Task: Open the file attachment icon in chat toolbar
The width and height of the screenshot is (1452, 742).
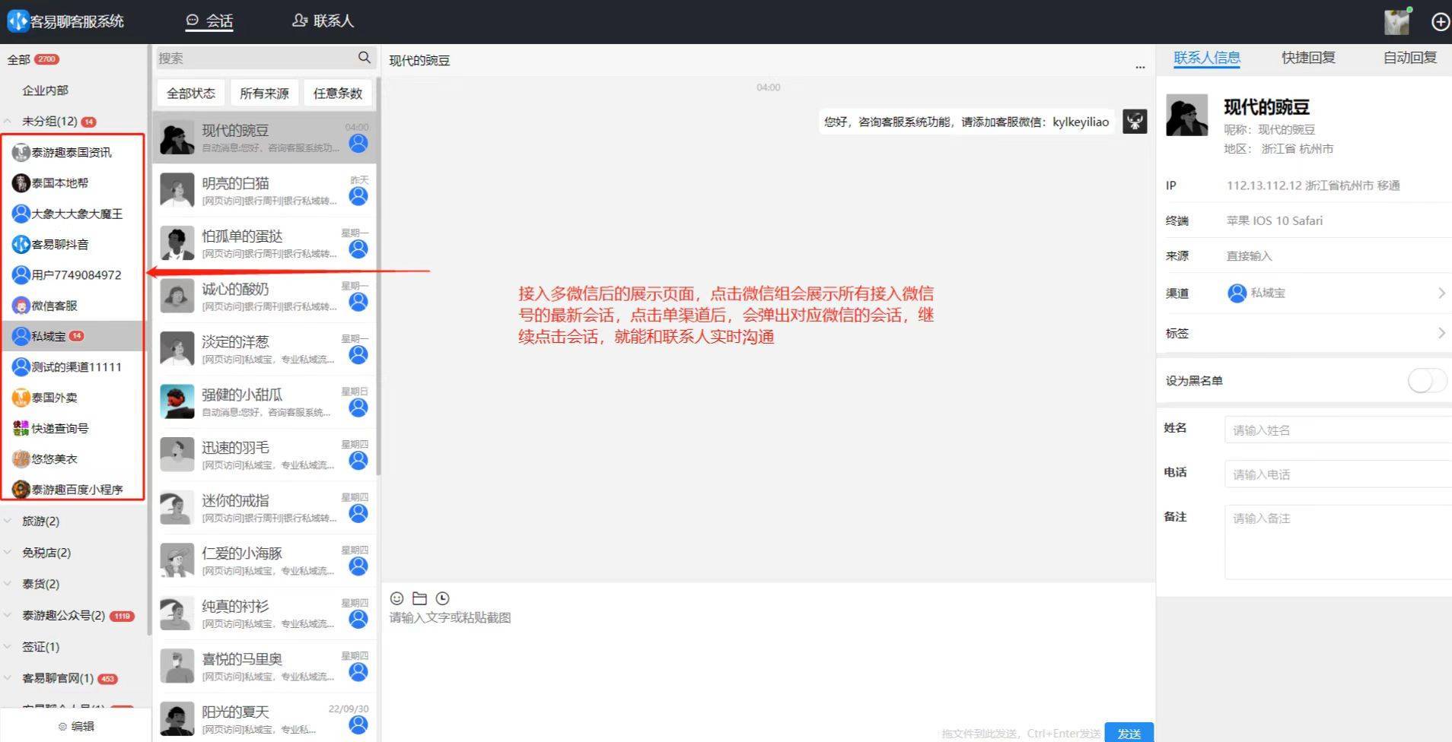Action: click(419, 598)
